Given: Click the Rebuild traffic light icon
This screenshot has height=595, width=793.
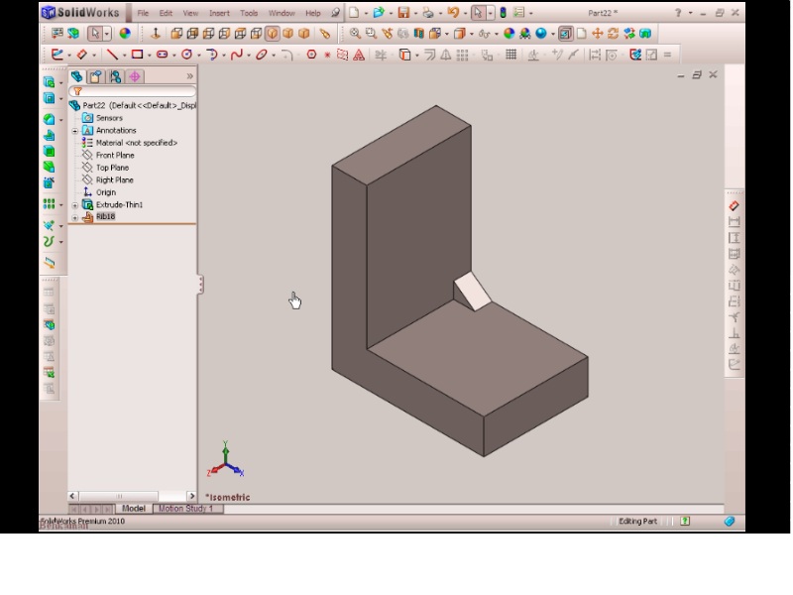Looking at the screenshot, I should pos(503,13).
